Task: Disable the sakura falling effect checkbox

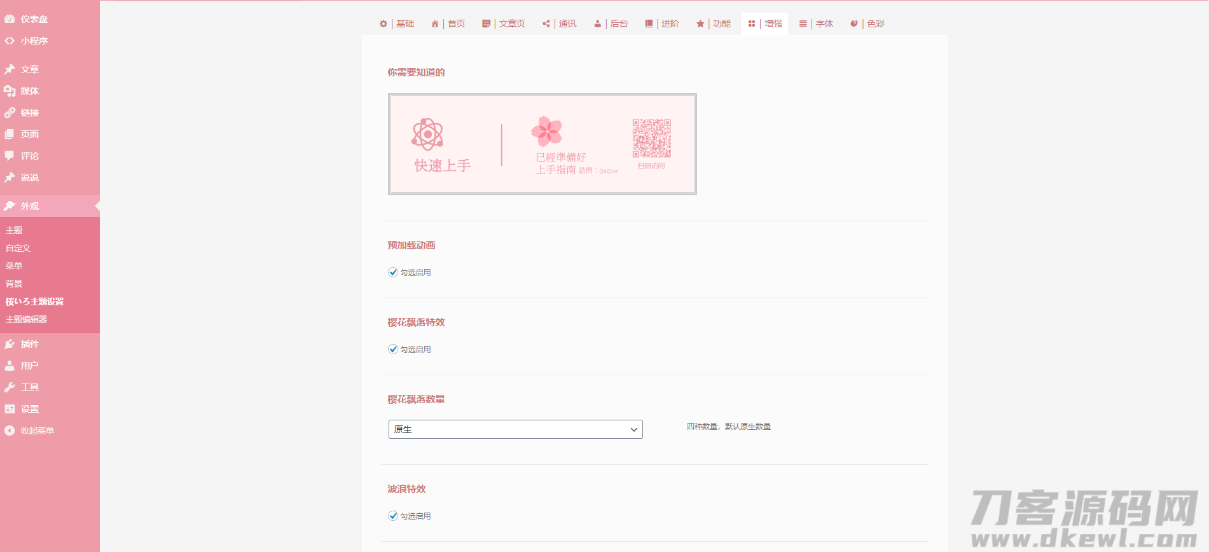Action: (393, 349)
